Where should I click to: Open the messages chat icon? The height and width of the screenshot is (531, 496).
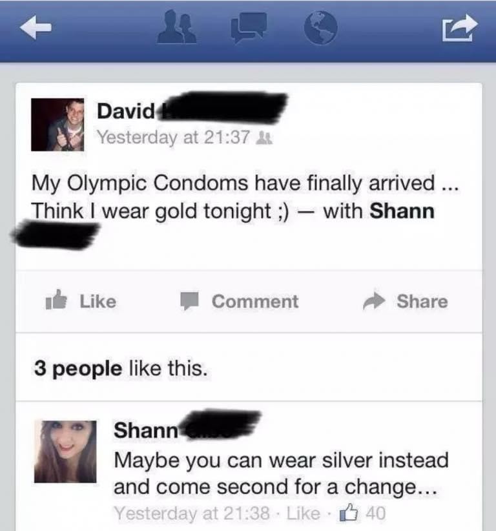click(249, 28)
